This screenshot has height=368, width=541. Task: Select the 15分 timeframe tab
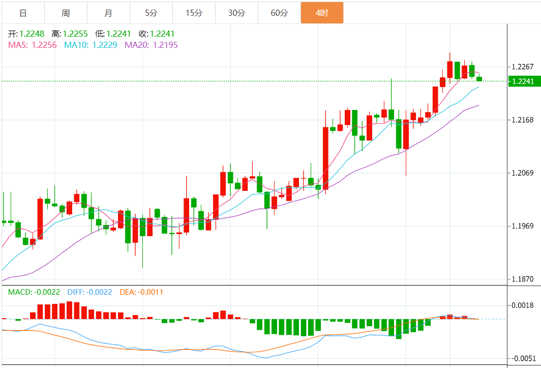coord(194,13)
